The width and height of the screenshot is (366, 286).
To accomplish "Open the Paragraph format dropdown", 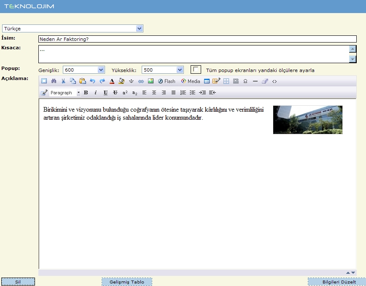I will pyautogui.click(x=65, y=93).
